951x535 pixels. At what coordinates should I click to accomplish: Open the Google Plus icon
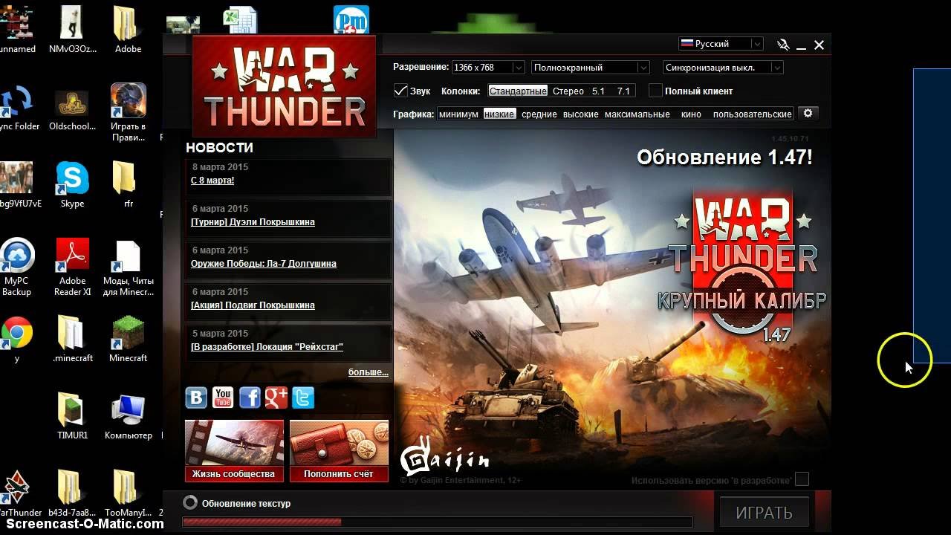pyautogui.click(x=276, y=398)
